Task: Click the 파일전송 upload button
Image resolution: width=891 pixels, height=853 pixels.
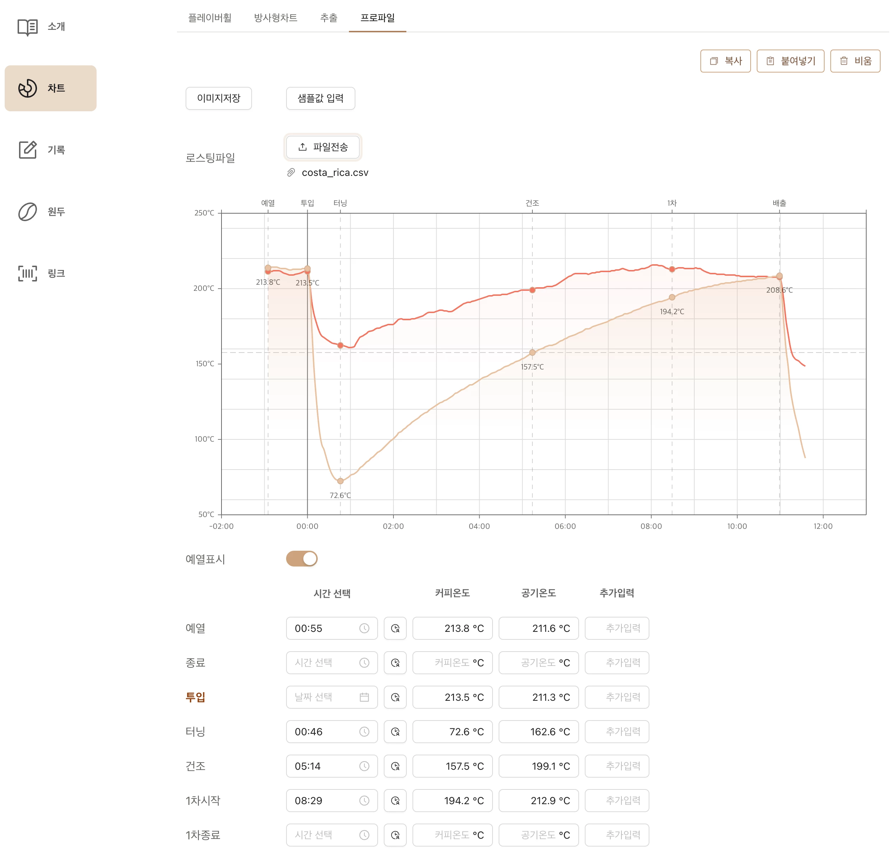Action: (x=323, y=147)
